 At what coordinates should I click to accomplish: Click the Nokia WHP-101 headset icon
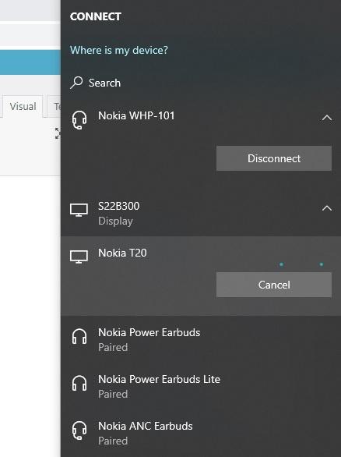point(79,120)
